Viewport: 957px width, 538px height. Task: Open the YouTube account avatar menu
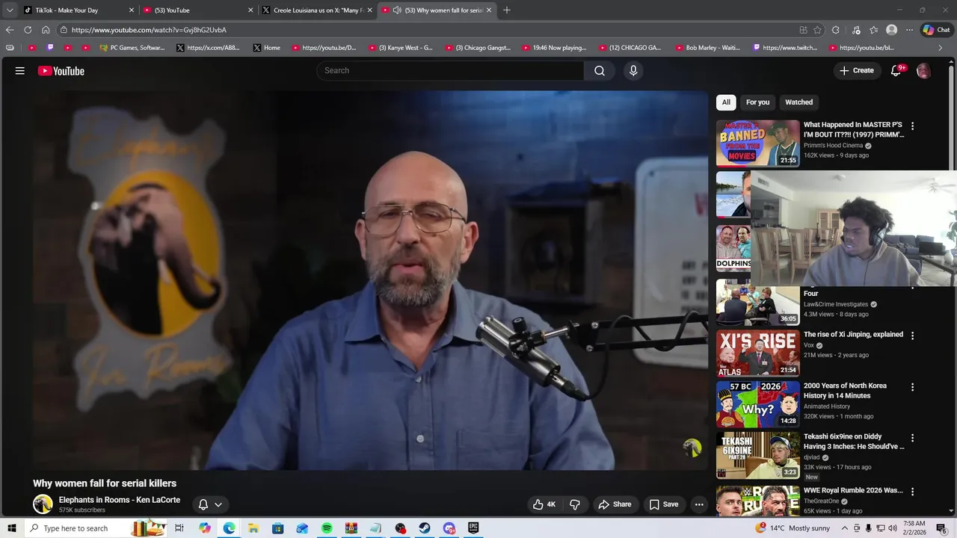(924, 71)
